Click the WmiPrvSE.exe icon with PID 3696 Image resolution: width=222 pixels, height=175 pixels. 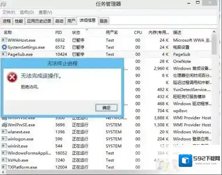4,125
